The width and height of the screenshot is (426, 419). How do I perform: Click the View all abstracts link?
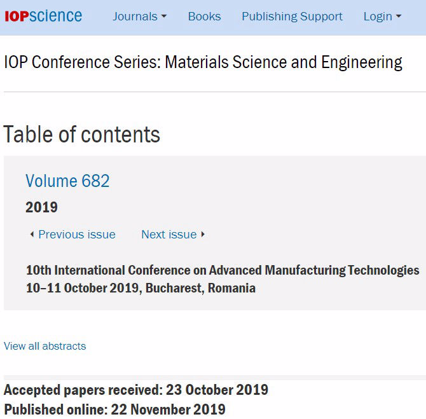click(45, 346)
